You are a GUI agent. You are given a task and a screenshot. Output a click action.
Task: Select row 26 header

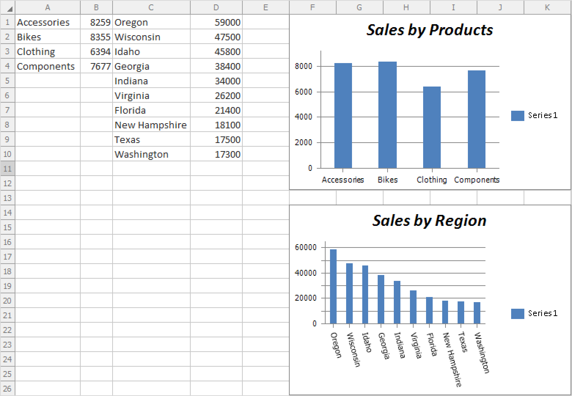pos(7,389)
